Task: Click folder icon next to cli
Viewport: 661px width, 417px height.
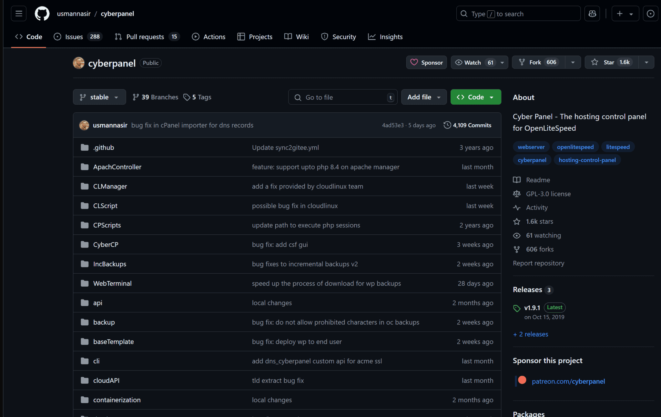Action: (85, 361)
